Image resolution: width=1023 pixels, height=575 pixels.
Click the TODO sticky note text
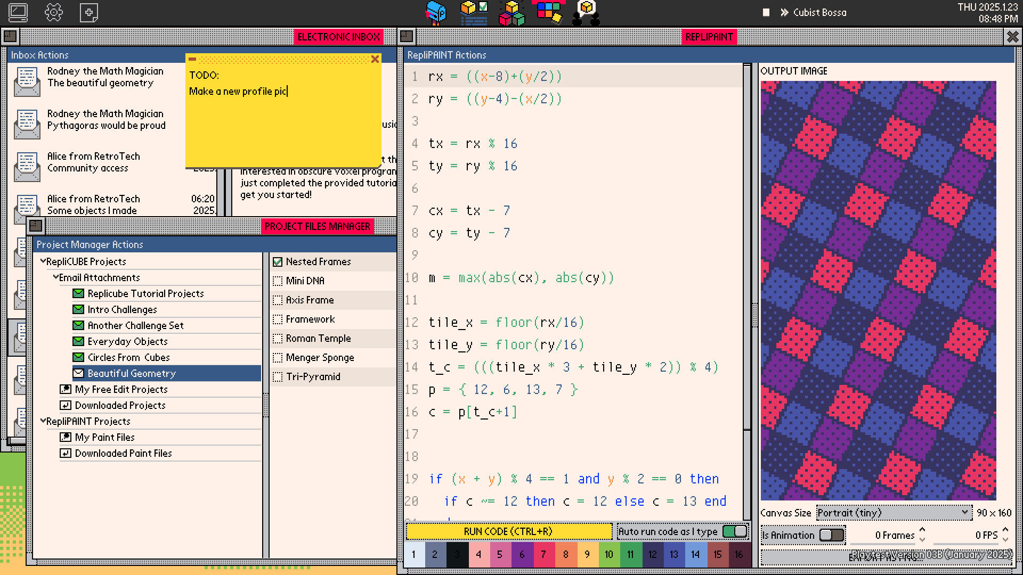[238, 91]
